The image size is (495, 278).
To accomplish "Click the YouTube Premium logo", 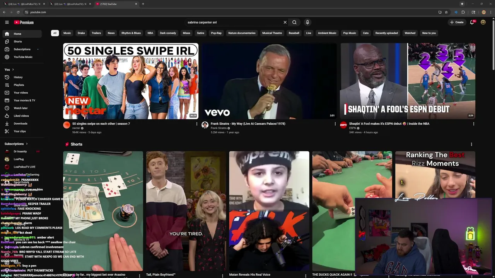I will coord(24,22).
